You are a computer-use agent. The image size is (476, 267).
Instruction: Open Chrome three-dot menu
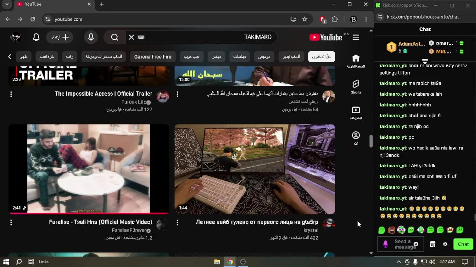point(366,19)
